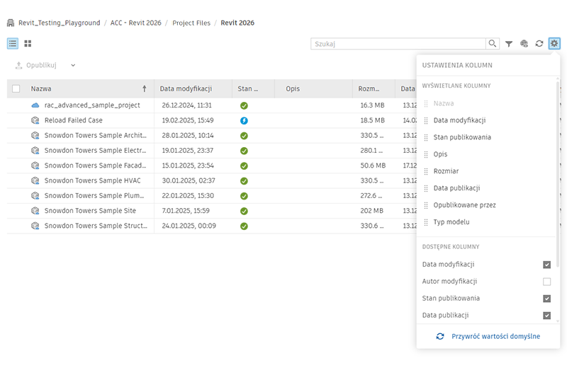Expand the Opublikuj dropdown arrow
Viewport: 567px width, 387px height.
pos(73,65)
